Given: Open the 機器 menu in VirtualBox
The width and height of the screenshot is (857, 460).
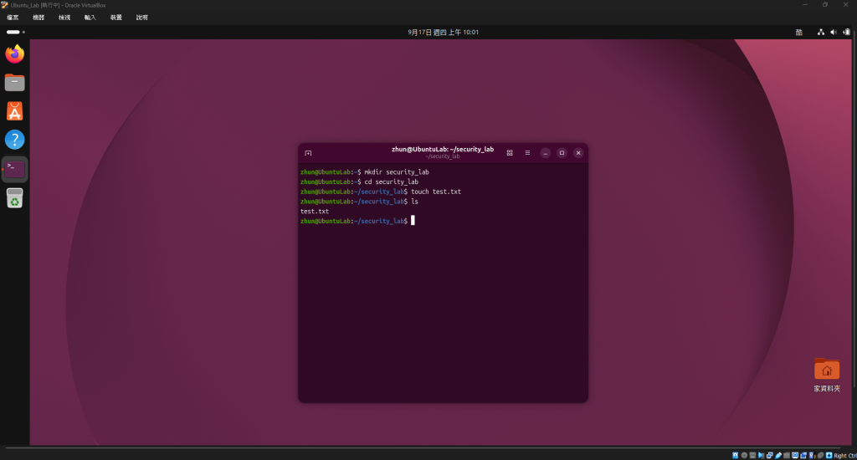Looking at the screenshot, I should (x=38, y=18).
